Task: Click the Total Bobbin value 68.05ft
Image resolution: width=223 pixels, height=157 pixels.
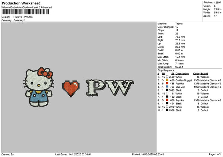Action: point(179,67)
